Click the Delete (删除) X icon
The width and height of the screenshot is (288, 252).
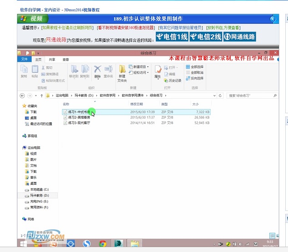(x=97, y=70)
